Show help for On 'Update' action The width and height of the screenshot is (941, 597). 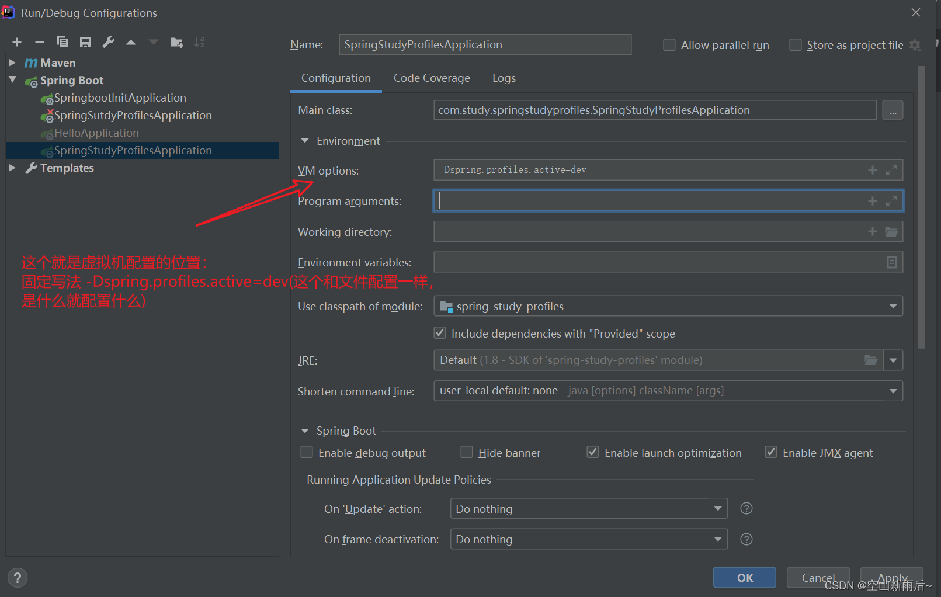[746, 508]
